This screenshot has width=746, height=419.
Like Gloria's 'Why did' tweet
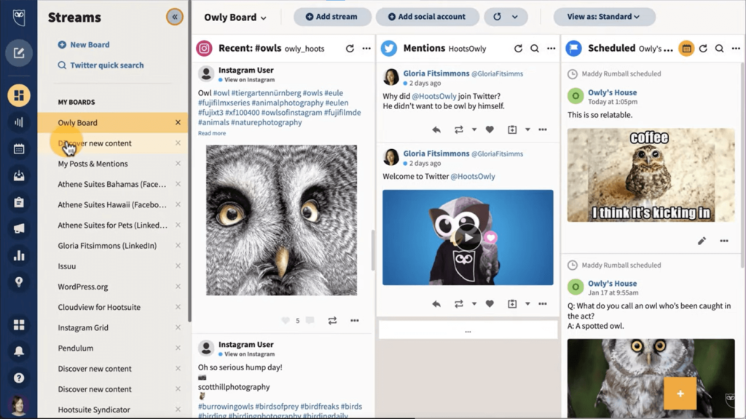(490, 129)
